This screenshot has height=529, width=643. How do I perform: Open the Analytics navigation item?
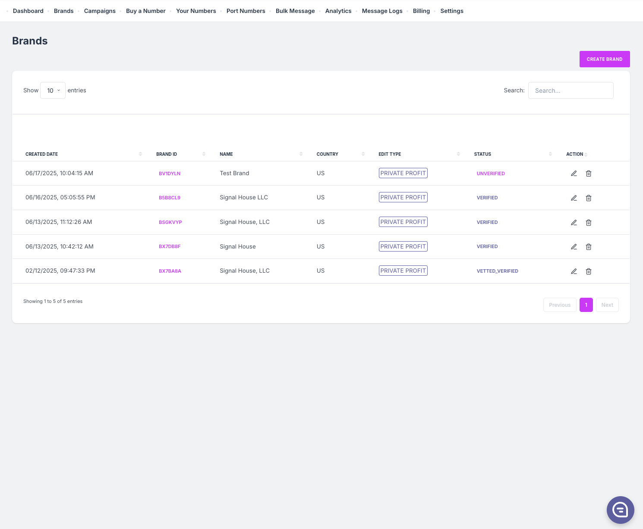coord(338,11)
